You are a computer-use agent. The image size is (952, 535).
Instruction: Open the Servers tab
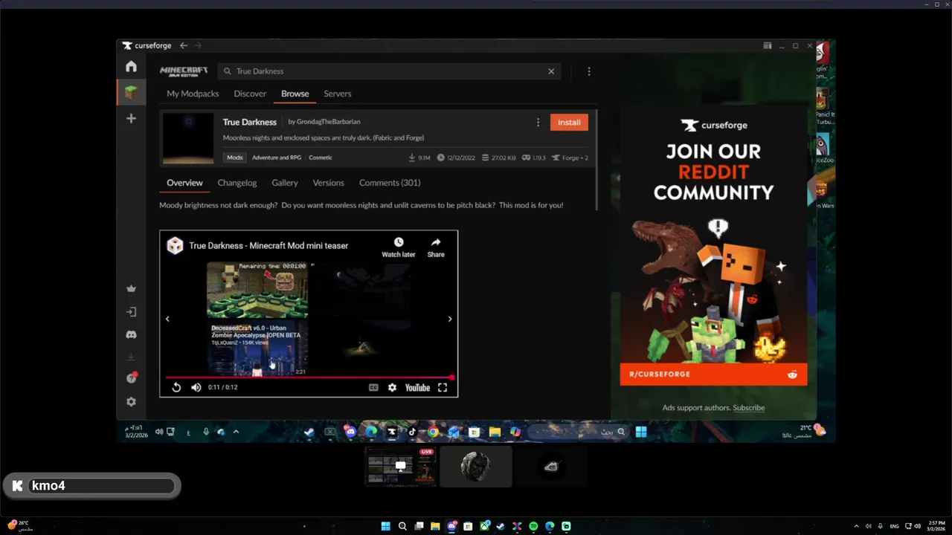(x=338, y=94)
